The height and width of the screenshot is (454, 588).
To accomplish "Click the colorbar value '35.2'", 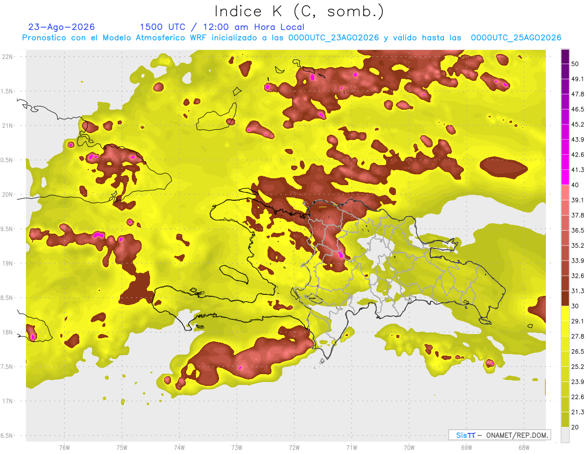I will (x=577, y=245).
